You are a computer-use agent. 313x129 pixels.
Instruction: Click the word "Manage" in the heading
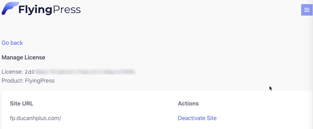click(x=12, y=58)
